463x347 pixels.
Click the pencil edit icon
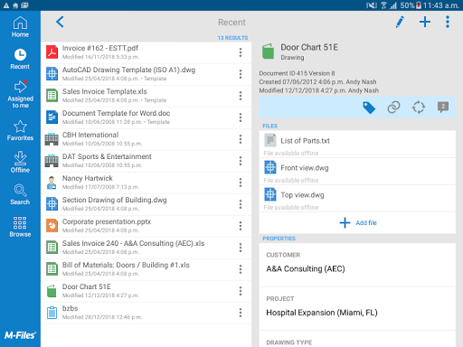pyautogui.click(x=400, y=22)
